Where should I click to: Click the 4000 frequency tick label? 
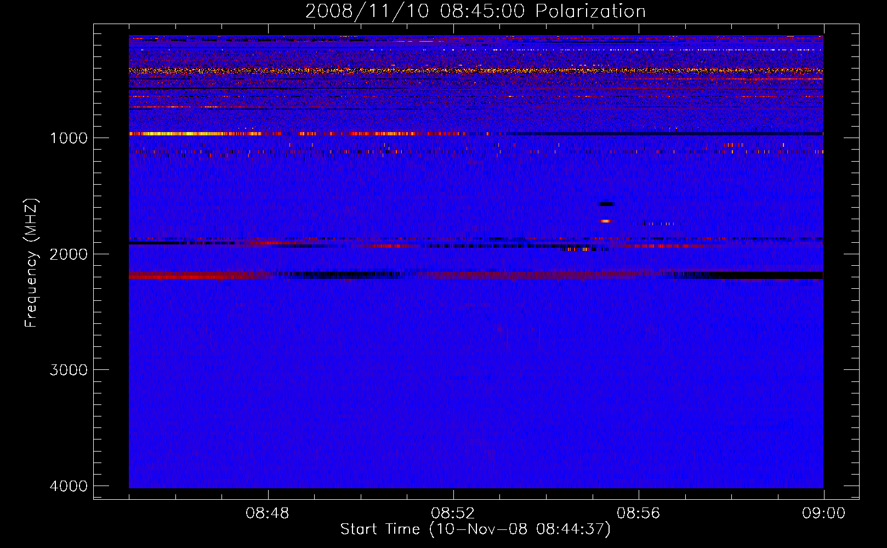(69, 486)
